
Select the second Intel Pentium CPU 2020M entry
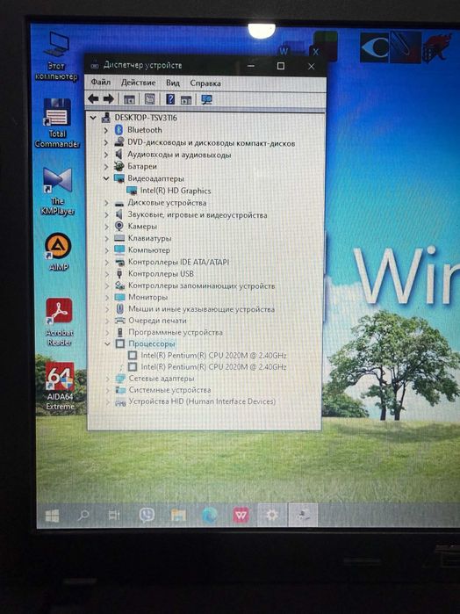click(213, 366)
